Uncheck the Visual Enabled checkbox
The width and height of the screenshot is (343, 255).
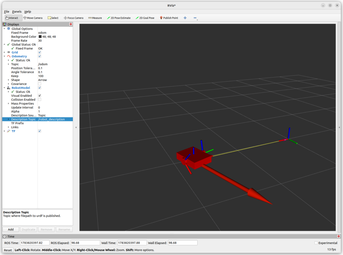tap(40, 96)
